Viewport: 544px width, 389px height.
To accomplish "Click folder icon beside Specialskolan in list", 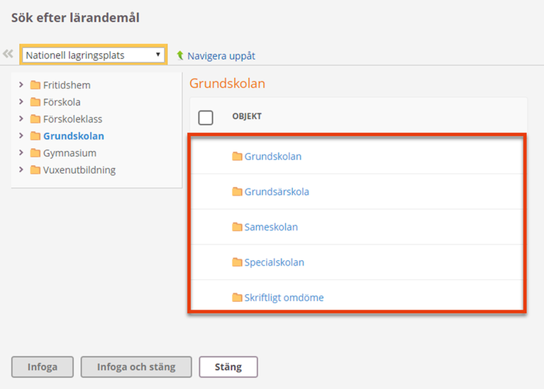I will coord(237,262).
